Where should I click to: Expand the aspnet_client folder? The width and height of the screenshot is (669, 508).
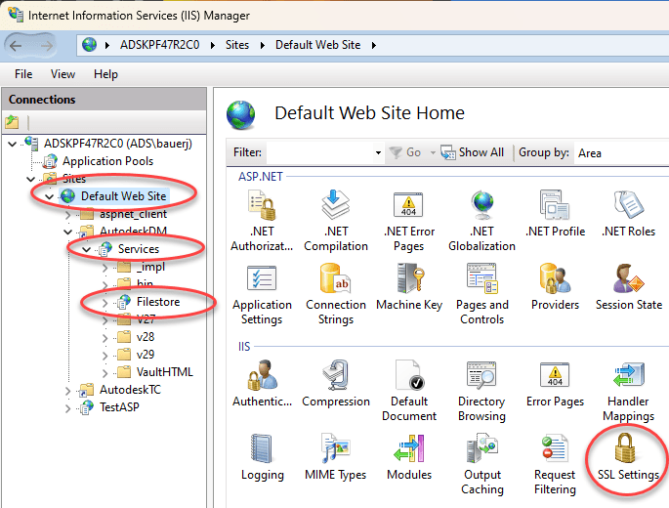67,214
